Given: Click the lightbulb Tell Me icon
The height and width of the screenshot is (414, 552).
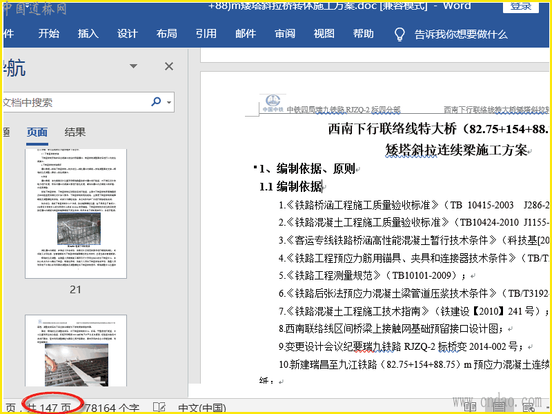Looking at the screenshot, I should (400, 34).
